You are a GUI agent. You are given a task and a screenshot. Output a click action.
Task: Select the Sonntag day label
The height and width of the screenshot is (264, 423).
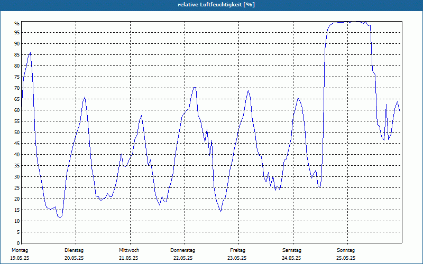tap(346, 250)
